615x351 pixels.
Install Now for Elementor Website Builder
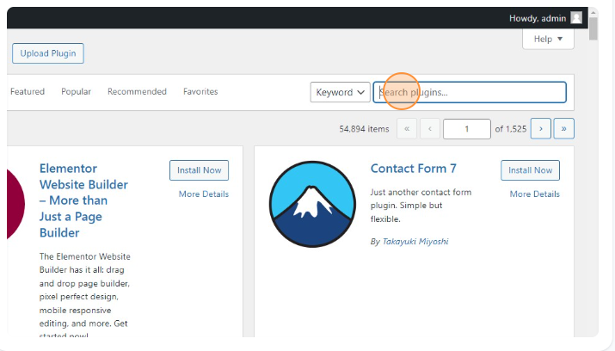(x=199, y=170)
